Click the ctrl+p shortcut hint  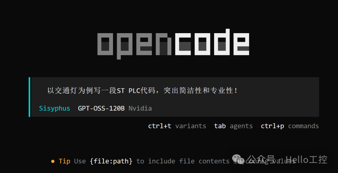click(273, 126)
